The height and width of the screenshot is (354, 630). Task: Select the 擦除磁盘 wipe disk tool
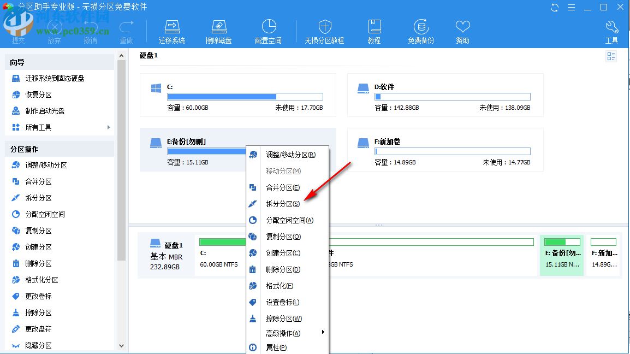click(x=218, y=30)
